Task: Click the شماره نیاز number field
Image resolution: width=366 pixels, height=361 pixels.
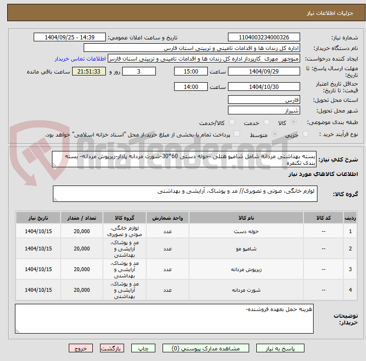Action: tap(264, 37)
